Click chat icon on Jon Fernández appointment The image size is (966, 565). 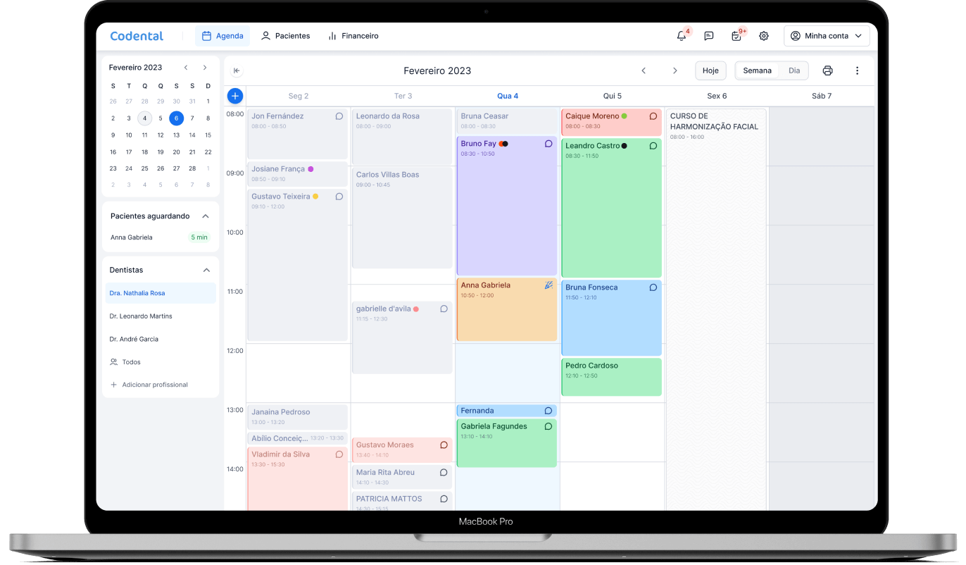(x=339, y=116)
